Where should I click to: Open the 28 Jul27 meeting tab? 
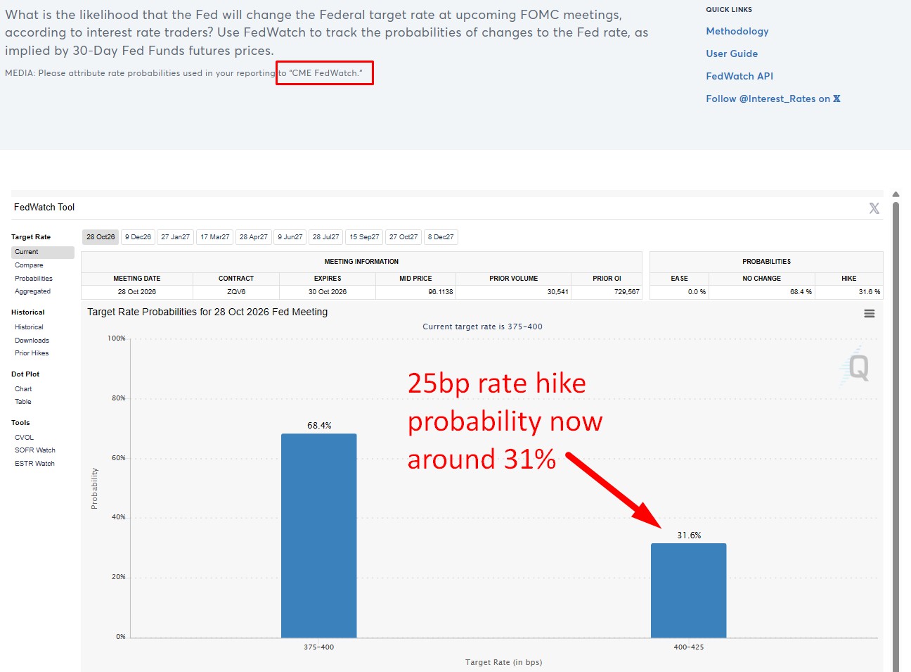[325, 237]
